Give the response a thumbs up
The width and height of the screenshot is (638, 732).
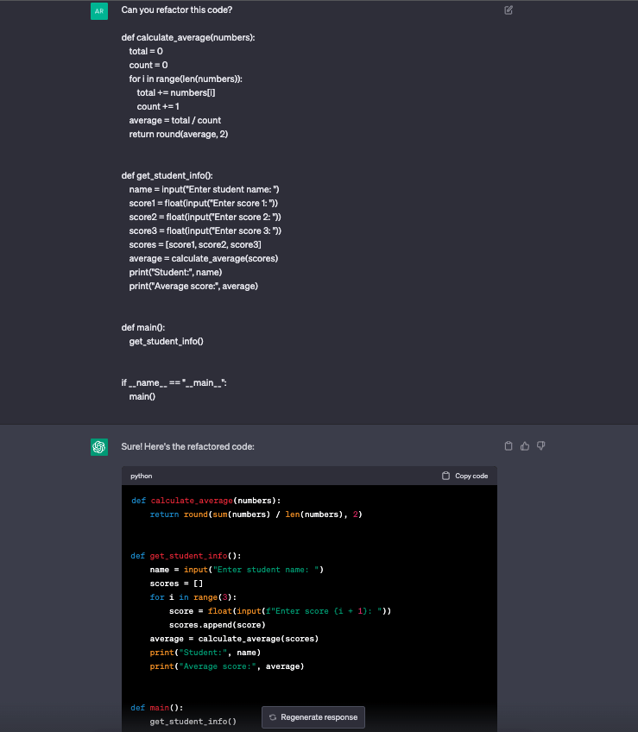point(525,445)
